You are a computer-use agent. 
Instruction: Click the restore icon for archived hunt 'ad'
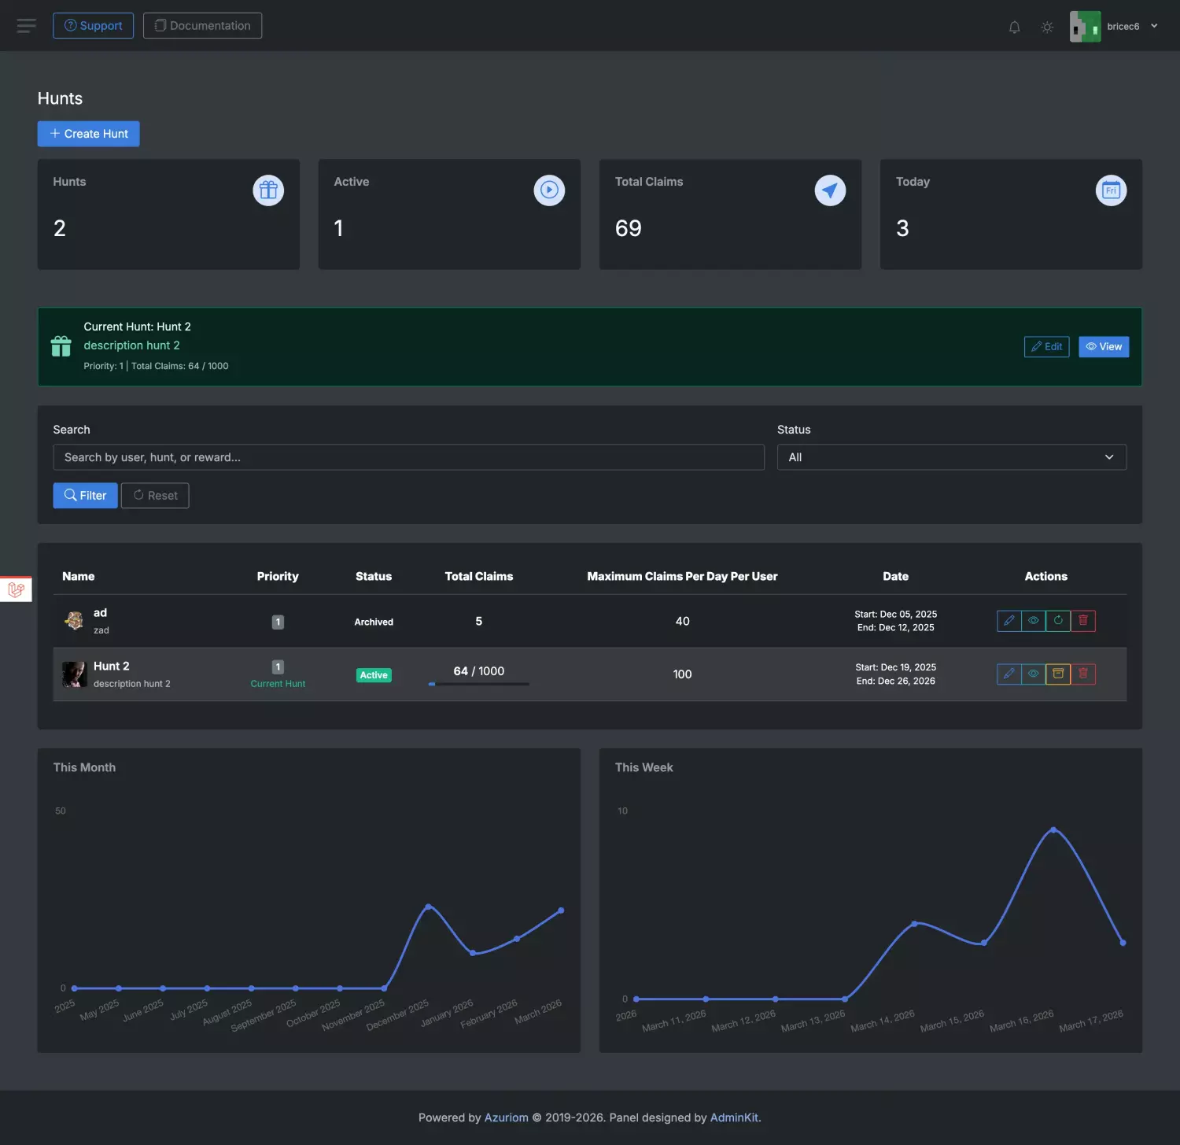point(1058,621)
